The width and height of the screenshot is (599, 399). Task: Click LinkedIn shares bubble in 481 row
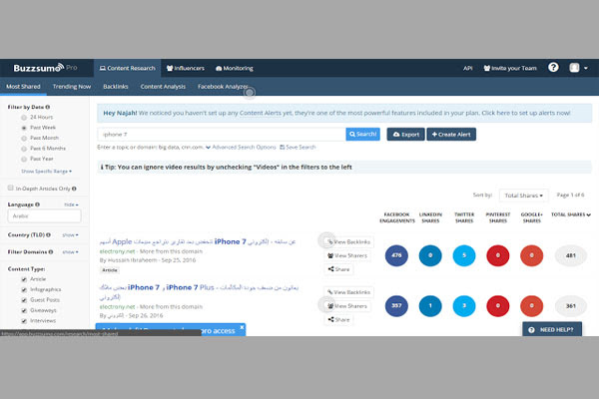430,255
